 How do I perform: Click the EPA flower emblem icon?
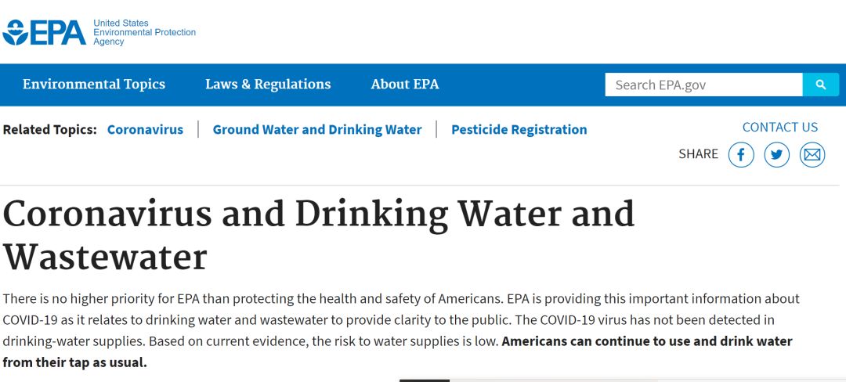pyautogui.click(x=15, y=32)
